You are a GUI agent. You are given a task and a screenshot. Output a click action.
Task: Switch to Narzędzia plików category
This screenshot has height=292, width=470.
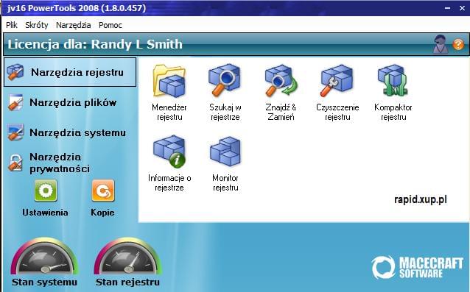click(62, 103)
